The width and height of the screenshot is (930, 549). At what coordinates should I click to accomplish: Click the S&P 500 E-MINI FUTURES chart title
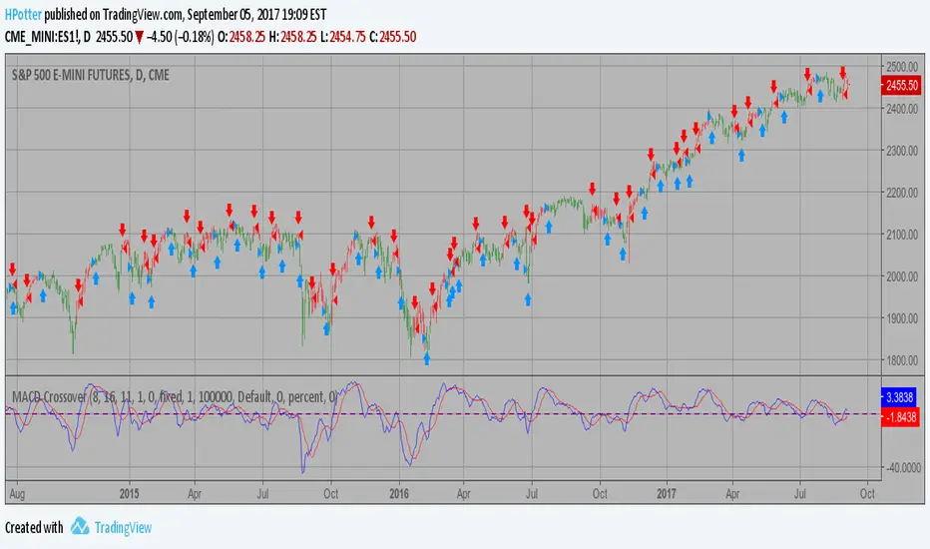90,75
